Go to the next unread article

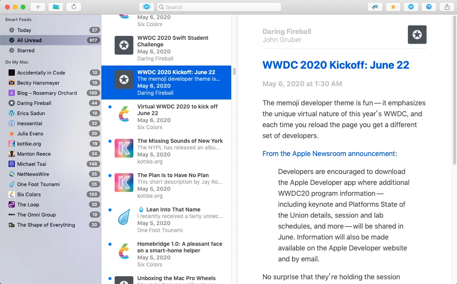(375, 7)
